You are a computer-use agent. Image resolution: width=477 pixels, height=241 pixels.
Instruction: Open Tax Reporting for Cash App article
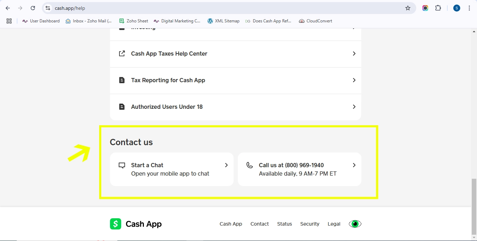pos(235,80)
